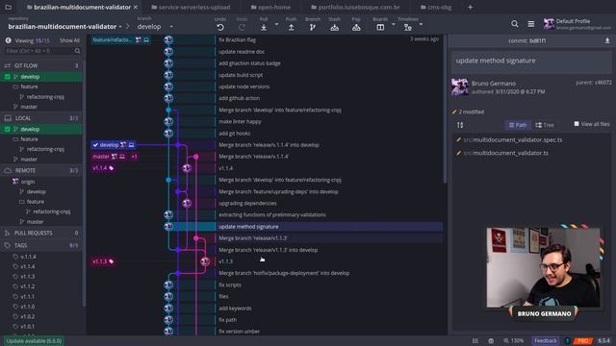Click the Redo toolbar icon
The image size is (616, 346).
(242, 28)
